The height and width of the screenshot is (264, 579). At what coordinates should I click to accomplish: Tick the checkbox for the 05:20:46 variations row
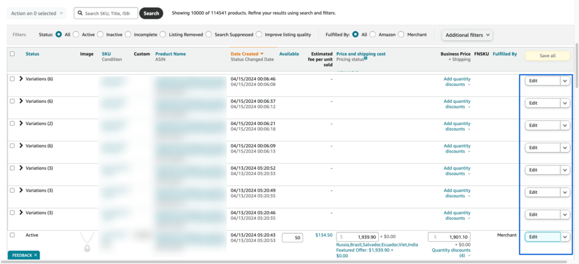coord(12,213)
